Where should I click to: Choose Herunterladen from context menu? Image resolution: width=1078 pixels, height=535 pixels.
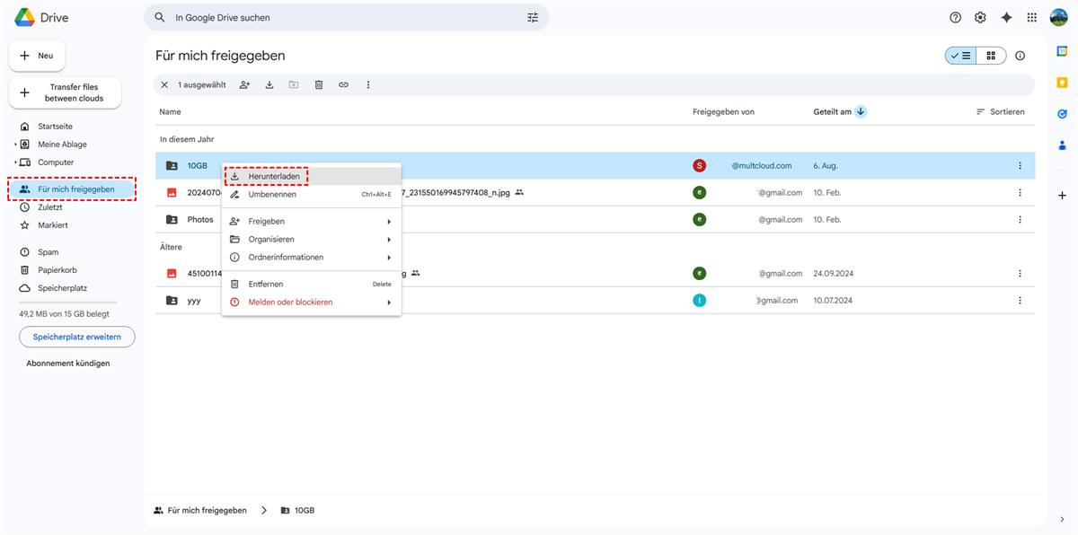[x=274, y=177]
